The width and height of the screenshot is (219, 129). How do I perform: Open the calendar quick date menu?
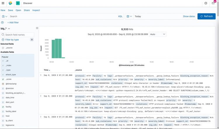129,16
